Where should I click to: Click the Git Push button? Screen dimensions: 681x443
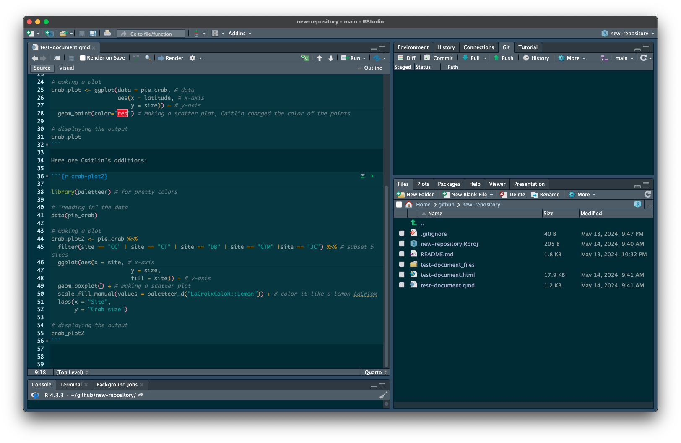click(x=503, y=58)
